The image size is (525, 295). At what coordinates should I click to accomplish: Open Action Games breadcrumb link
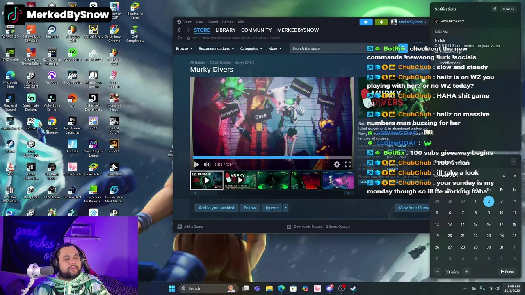click(x=220, y=63)
